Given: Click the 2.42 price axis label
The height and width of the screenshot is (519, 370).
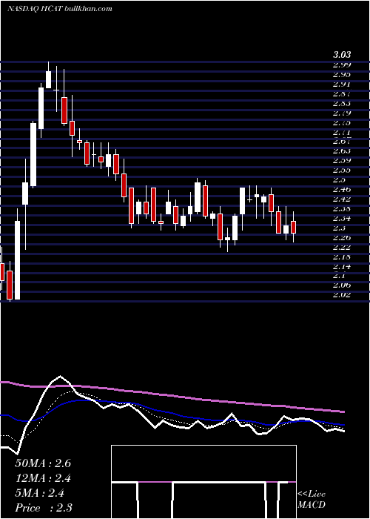Looking at the screenshot, I should (342, 199).
